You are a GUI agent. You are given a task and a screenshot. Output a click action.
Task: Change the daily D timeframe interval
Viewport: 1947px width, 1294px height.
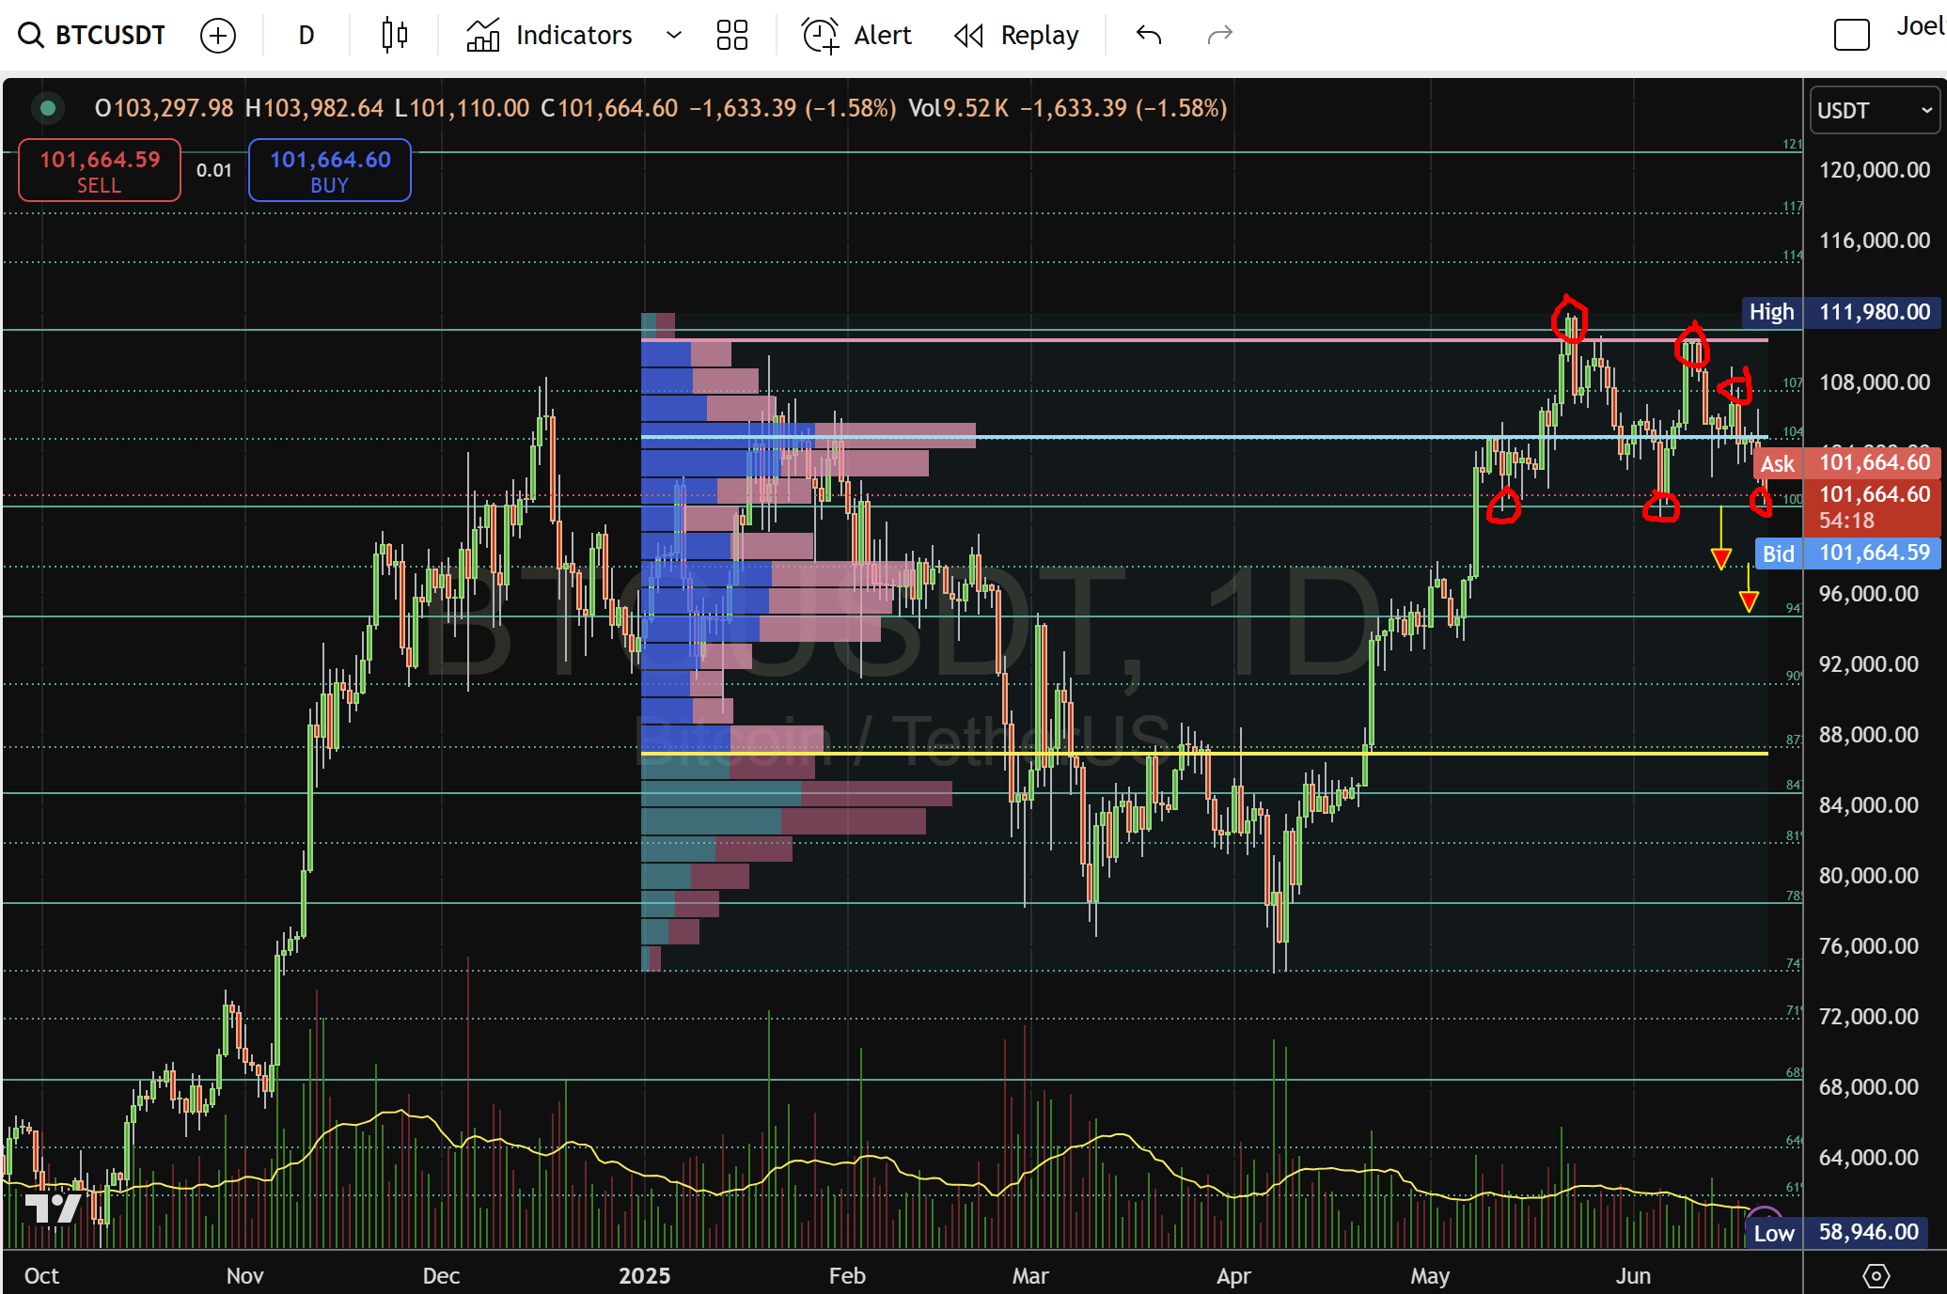click(x=306, y=36)
